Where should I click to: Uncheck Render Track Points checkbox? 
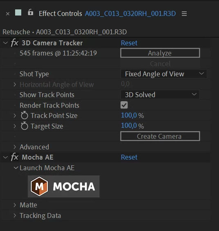tap(124, 105)
